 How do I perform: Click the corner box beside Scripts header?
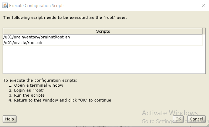(x=204, y=31)
